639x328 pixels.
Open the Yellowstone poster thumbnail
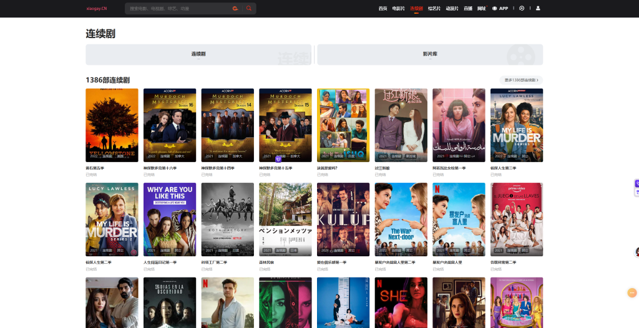[112, 125]
